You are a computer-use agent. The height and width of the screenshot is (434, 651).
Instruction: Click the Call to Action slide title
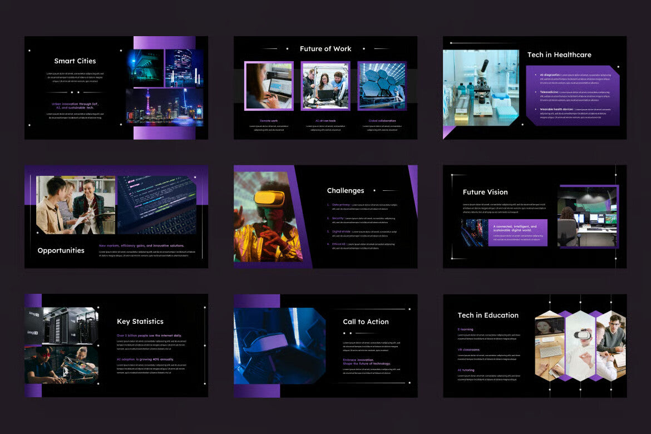(366, 322)
